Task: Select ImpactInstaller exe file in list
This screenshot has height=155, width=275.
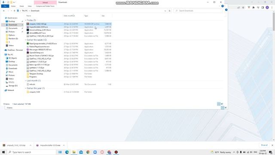Action: [69, 27]
